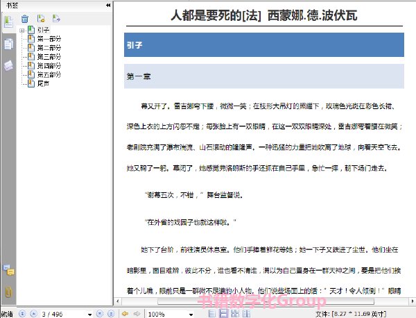Jump to 尾声 bookmark
The height and width of the screenshot is (318, 416).
point(43,84)
